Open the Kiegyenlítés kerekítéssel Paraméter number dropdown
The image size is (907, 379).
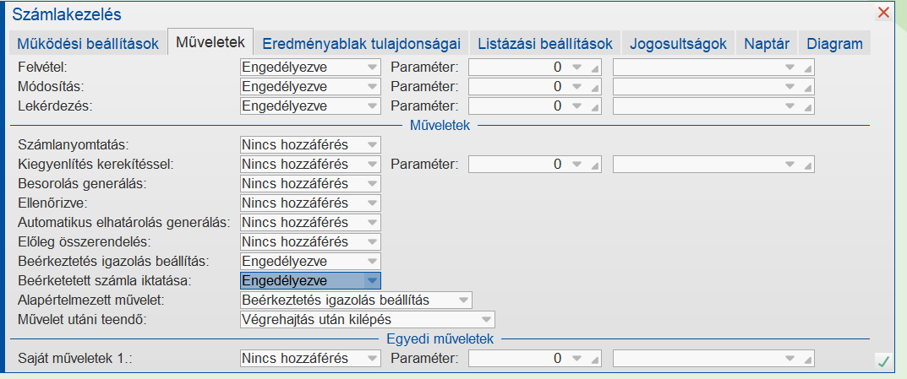pyautogui.click(x=576, y=165)
